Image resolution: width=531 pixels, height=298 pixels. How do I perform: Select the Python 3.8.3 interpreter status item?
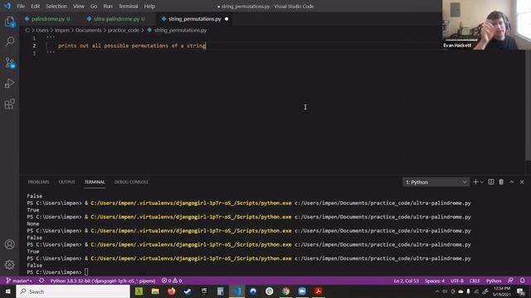(103, 281)
